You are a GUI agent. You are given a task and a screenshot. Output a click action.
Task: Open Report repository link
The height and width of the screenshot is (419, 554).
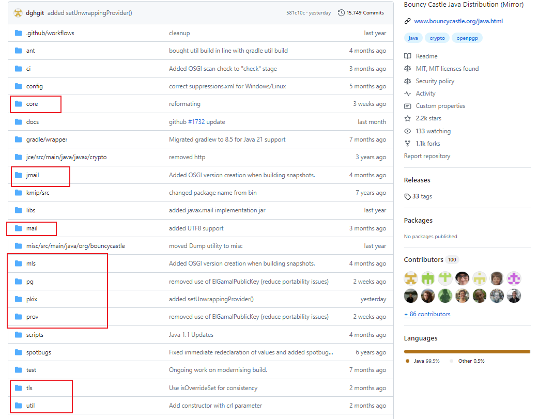click(x=427, y=156)
